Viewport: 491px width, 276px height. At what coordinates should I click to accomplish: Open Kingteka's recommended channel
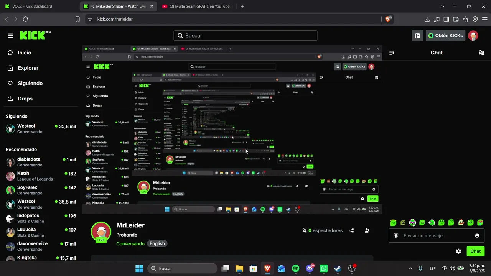coord(41,258)
